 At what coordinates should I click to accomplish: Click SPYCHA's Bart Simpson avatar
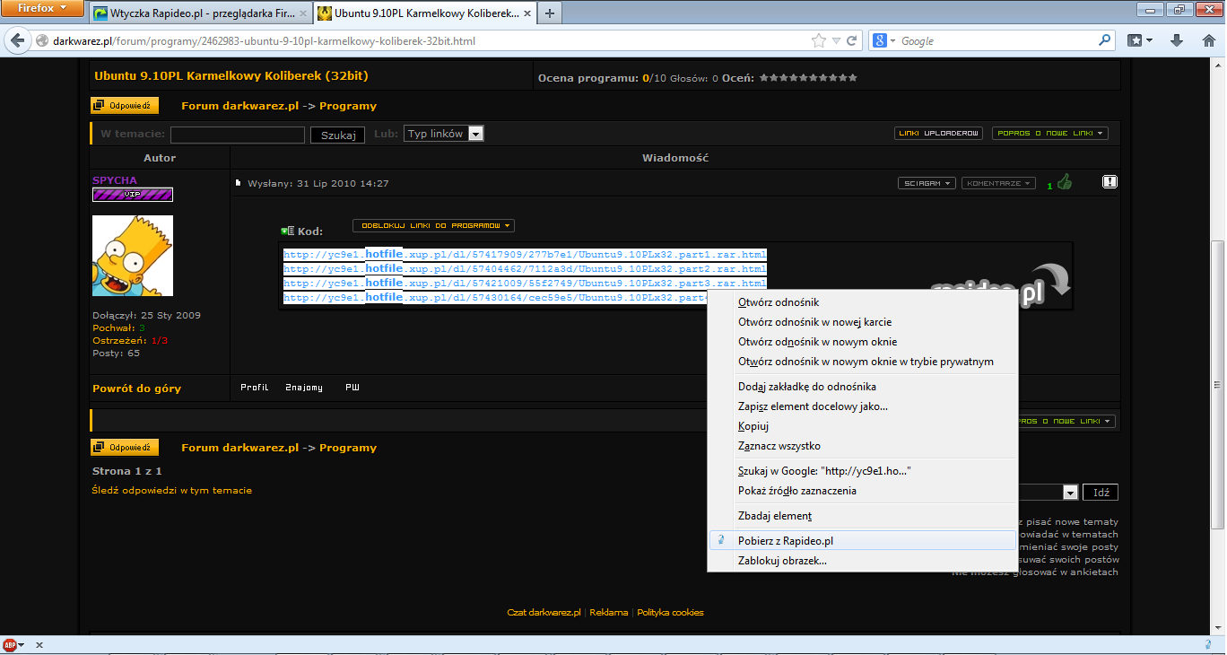point(133,255)
